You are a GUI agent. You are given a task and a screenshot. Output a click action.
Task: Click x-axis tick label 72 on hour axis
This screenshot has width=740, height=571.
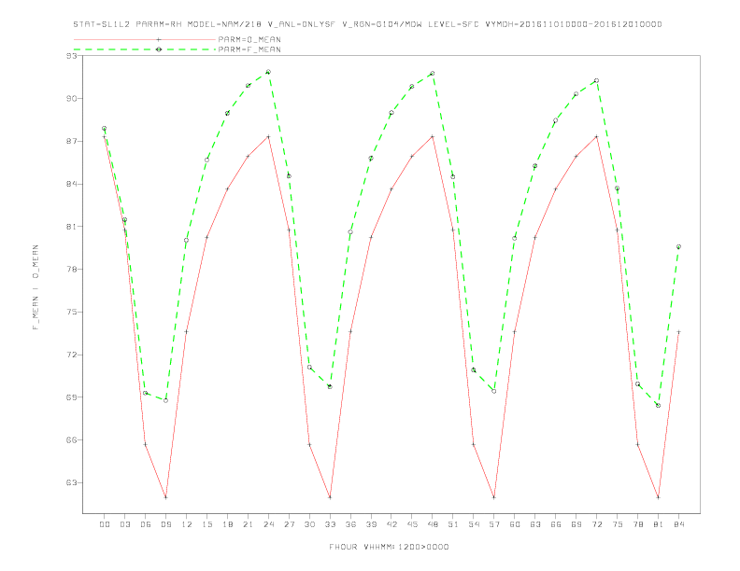[596, 524]
